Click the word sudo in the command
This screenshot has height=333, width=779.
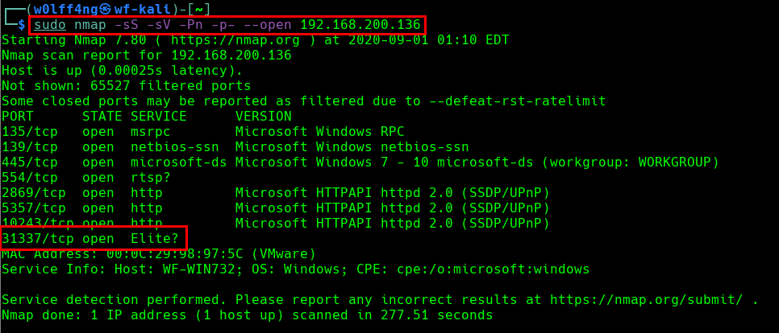pyautogui.click(x=50, y=25)
